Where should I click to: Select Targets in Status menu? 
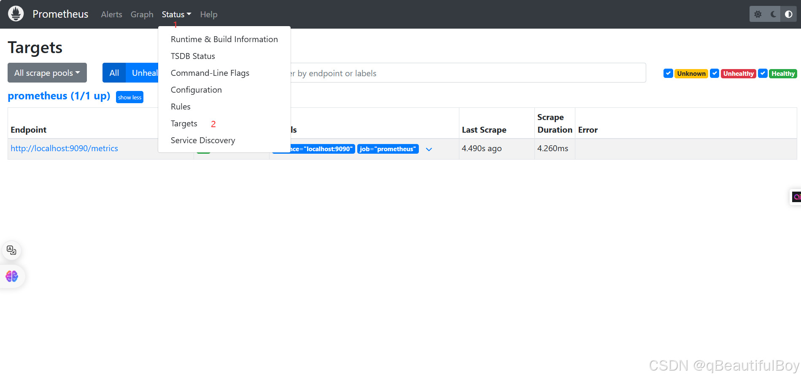pyautogui.click(x=224, y=123)
